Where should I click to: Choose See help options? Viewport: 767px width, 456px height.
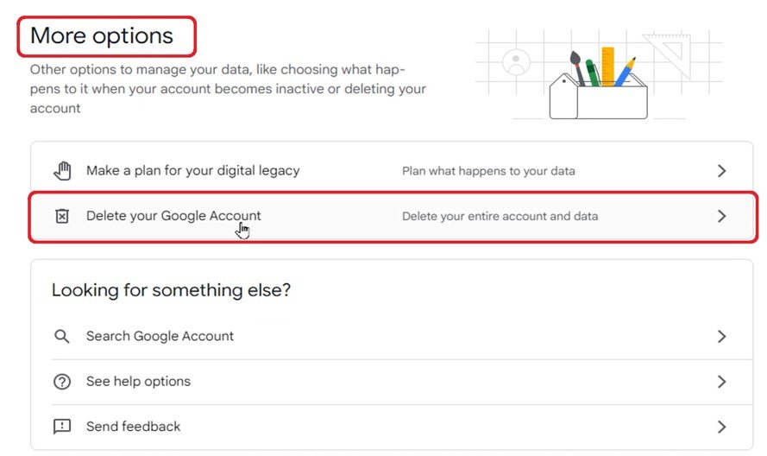(138, 382)
